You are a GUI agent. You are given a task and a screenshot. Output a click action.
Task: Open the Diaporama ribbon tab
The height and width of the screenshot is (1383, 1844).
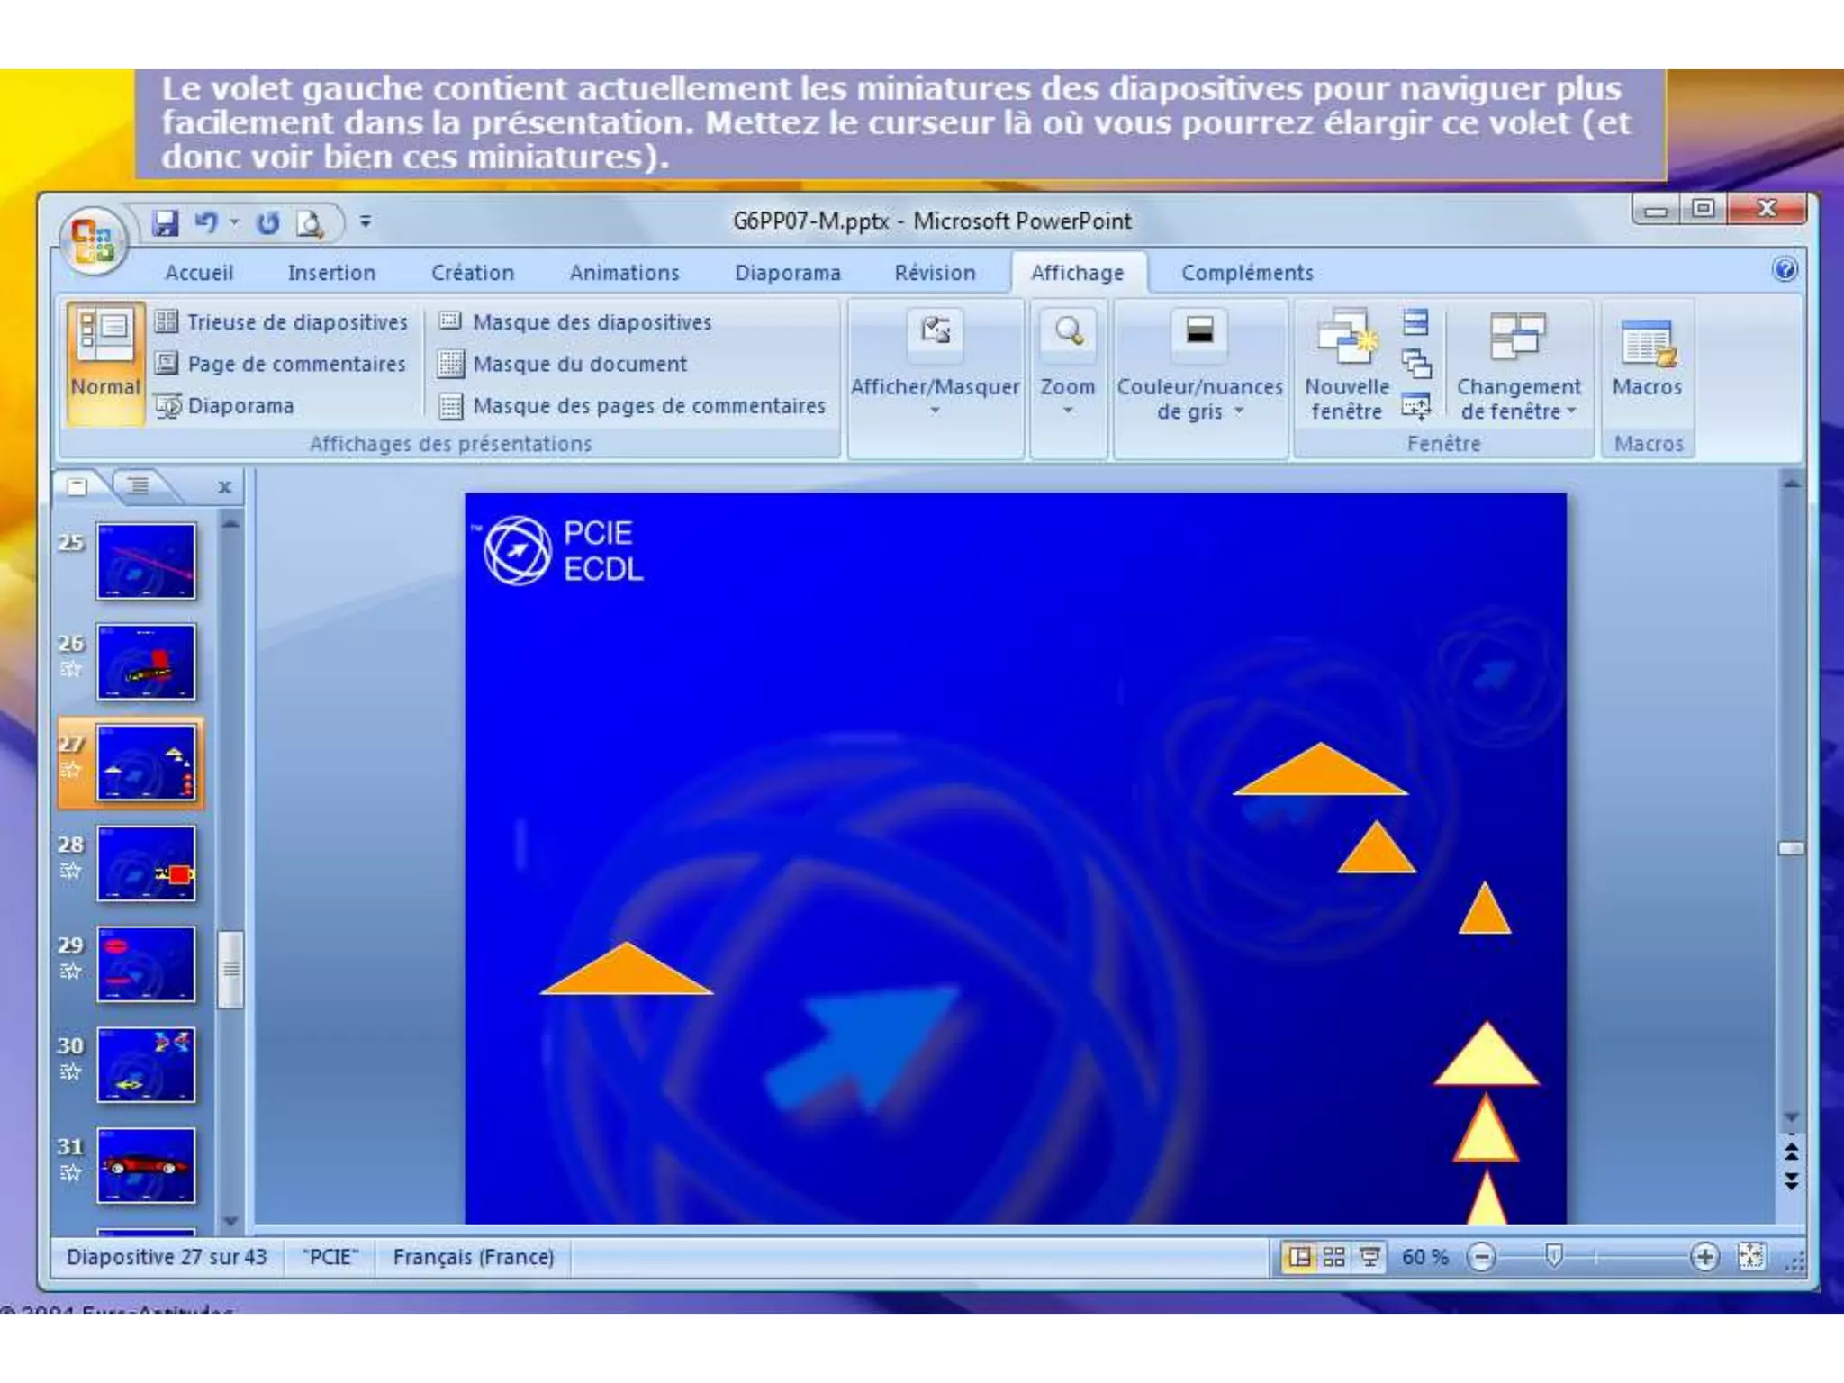pyautogui.click(x=787, y=273)
